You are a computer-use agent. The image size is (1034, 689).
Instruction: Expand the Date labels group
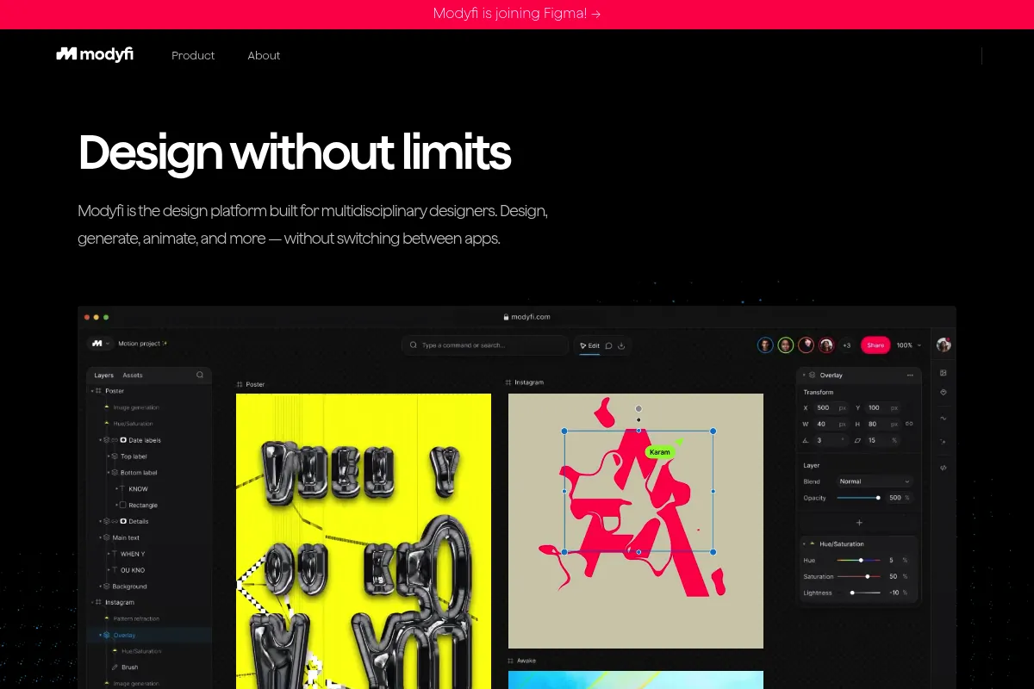[x=101, y=440]
